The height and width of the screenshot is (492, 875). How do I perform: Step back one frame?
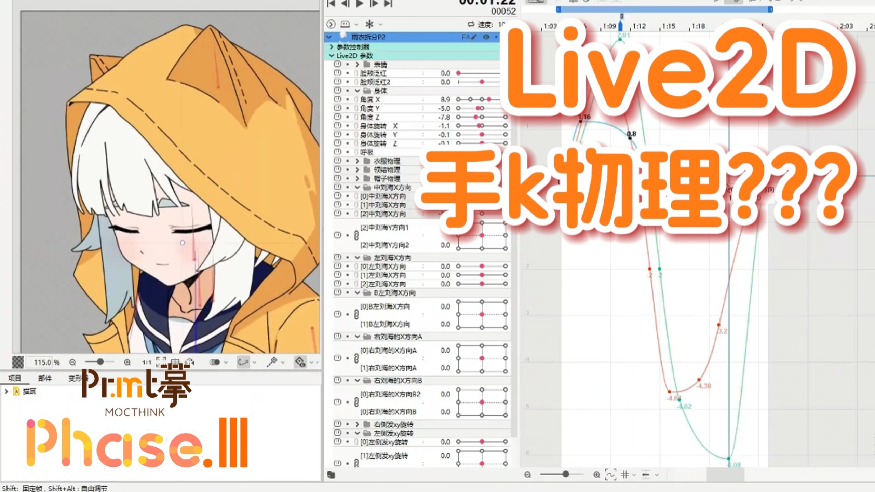pyautogui.click(x=345, y=3)
